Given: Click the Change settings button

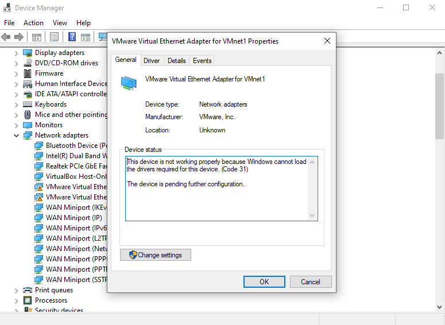Looking at the screenshot, I should coord(156,255).
